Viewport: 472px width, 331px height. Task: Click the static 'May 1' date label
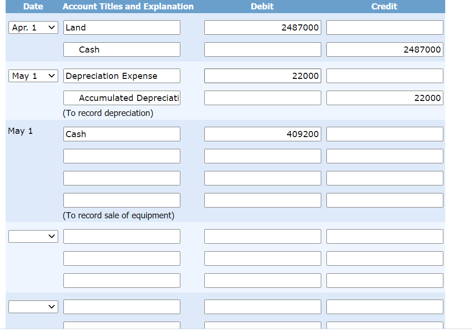click(20, 131)
